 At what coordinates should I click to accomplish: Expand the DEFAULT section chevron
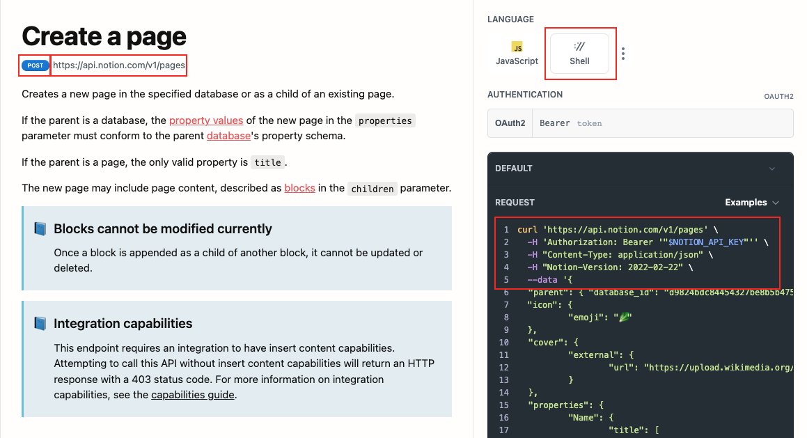point(771,169)
